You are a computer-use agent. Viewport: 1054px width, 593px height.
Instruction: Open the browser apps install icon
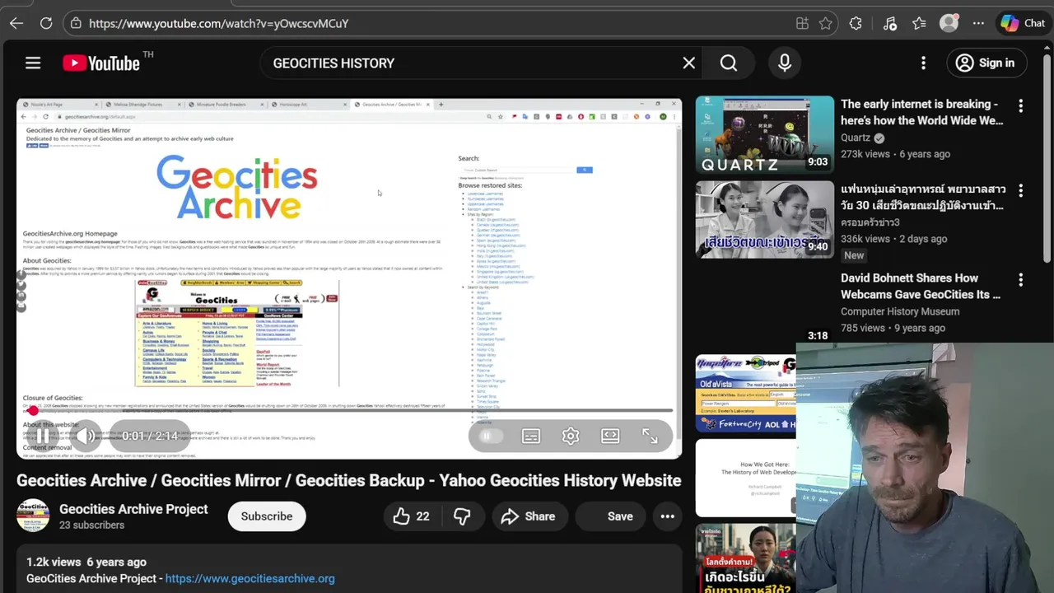(802, 23)
